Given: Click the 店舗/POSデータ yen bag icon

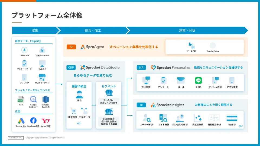Looking at the screenshot, I should [x=42, y=50].
